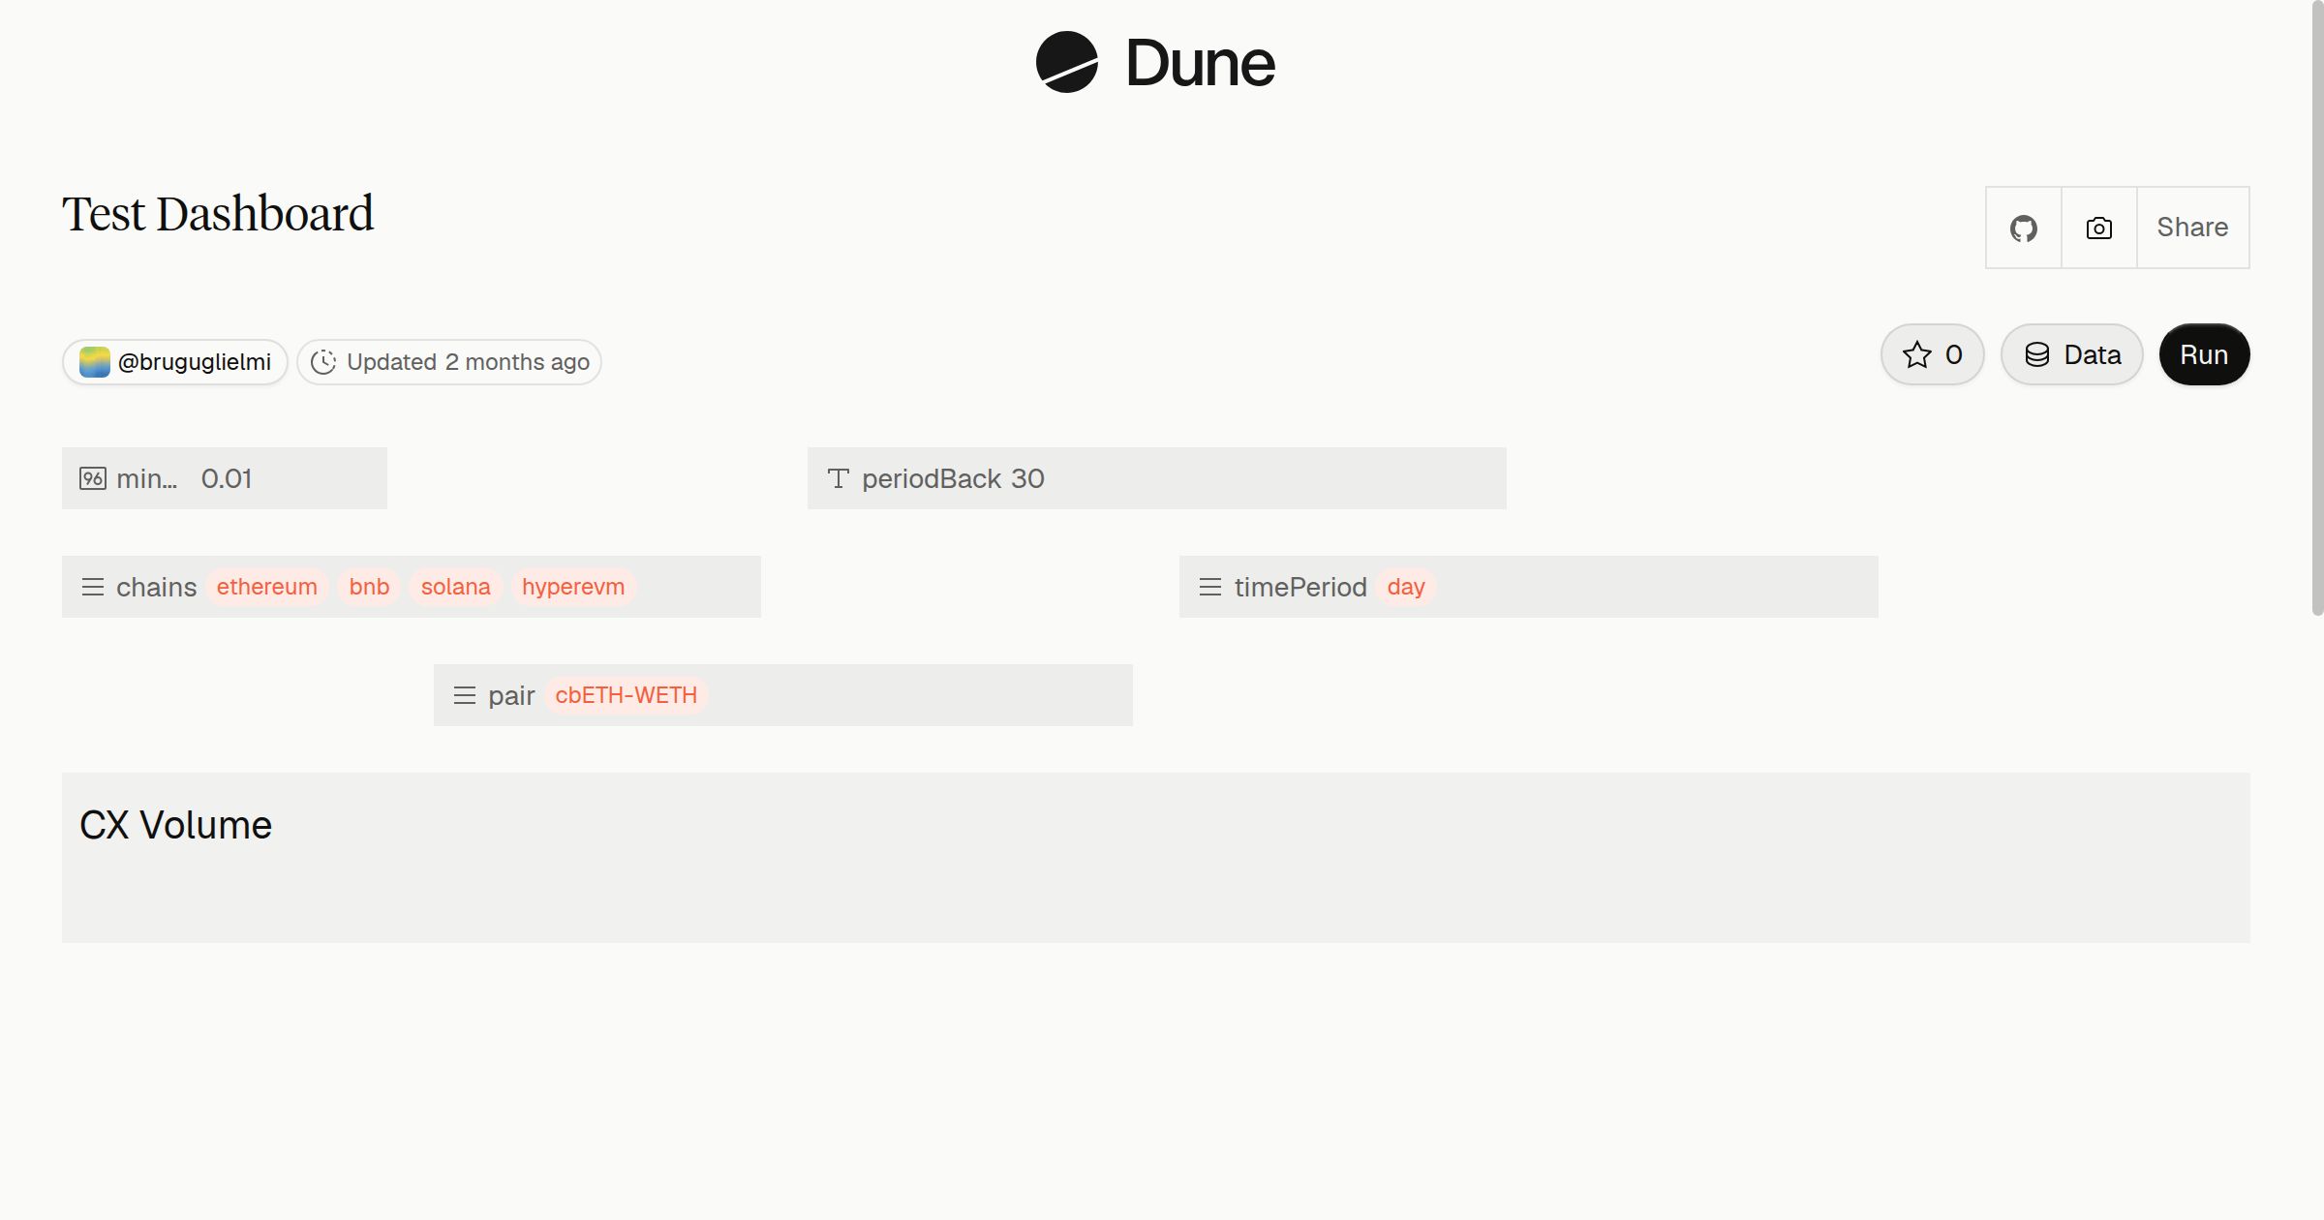Image resolution: width=2324 pixels, height=1220 pixels.
Task: Click the CX Volume panel title
Action: (x=175, y=825)
